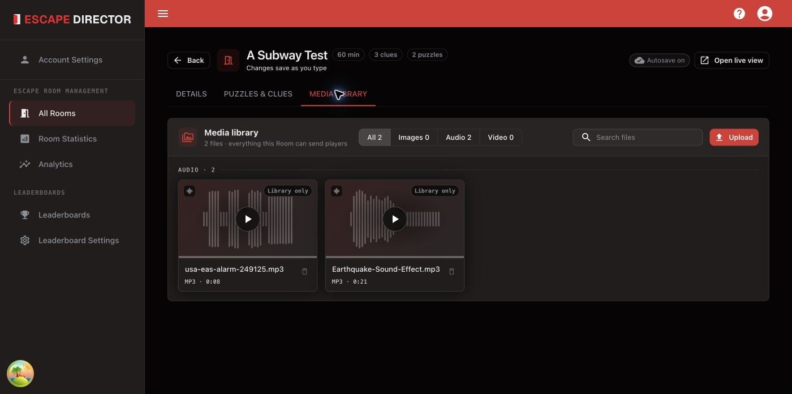Click progress bar under Earthquake waveform
792x394 pixels.
pos(395,257)
